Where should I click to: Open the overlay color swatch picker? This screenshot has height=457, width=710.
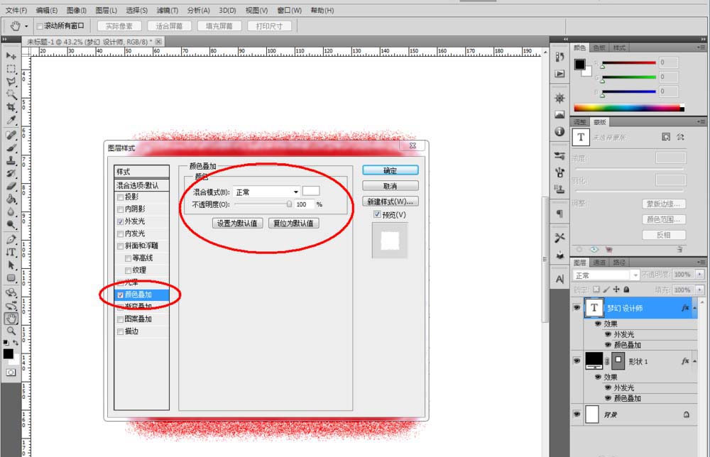click(311, 191)
